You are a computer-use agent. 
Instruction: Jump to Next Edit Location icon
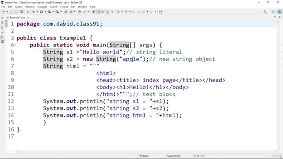[138, 12]
